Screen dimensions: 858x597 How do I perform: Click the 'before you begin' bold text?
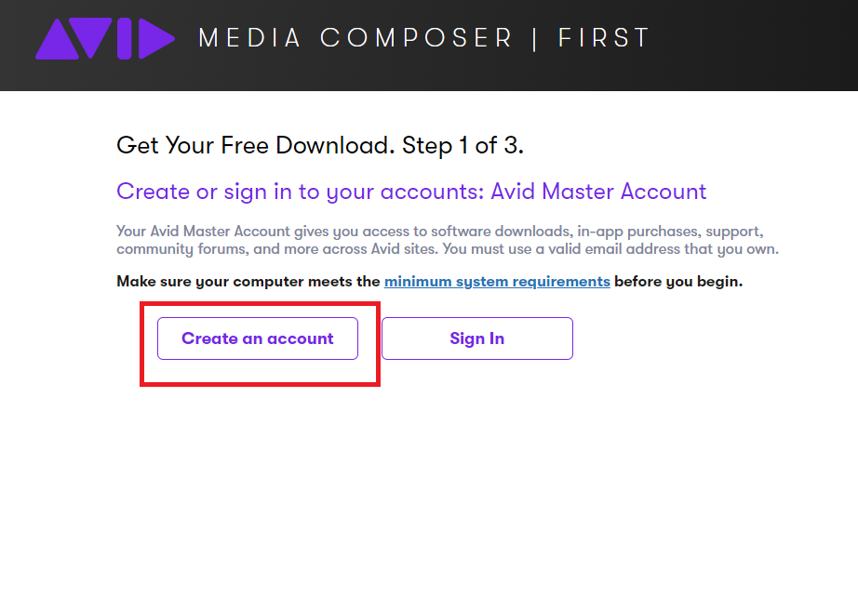(x=677, y=281)
